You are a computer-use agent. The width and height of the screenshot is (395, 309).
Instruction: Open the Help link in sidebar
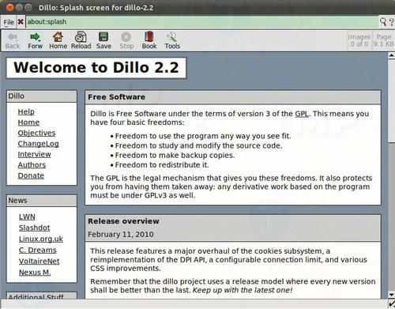coord(26,111)
